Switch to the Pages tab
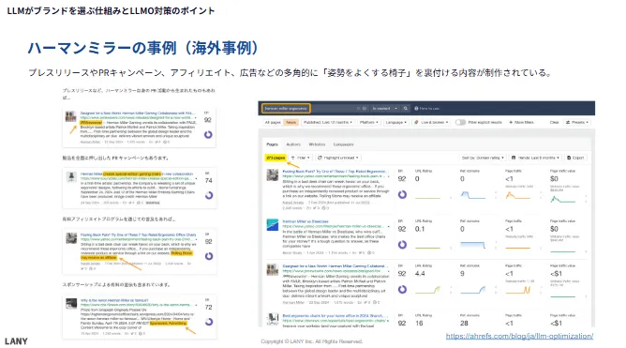The width and height of the screenshot is (626, 348). click(273, 144)
